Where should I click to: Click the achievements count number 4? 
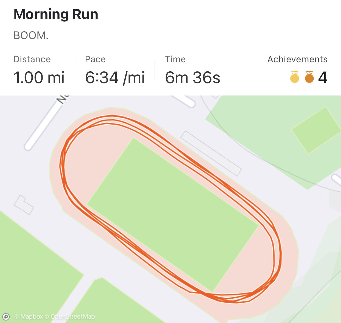323,77
